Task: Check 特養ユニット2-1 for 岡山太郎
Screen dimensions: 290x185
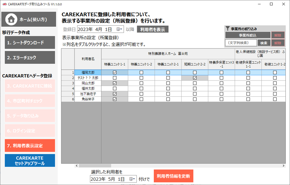Action: [168, 83]
